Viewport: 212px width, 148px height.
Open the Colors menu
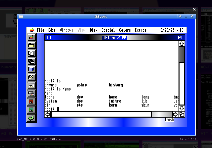[125, 30]
